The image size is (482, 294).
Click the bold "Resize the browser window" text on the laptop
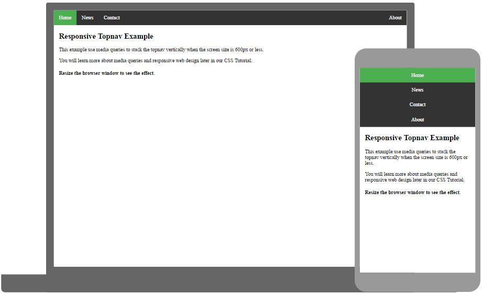click(x=106, y=73)
